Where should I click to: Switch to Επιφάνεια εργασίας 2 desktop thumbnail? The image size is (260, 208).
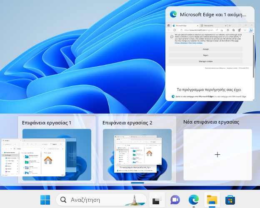(x=137, y=155)
